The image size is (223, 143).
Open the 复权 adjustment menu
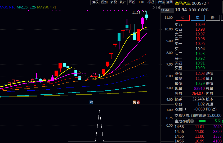[x=95, y=2]
